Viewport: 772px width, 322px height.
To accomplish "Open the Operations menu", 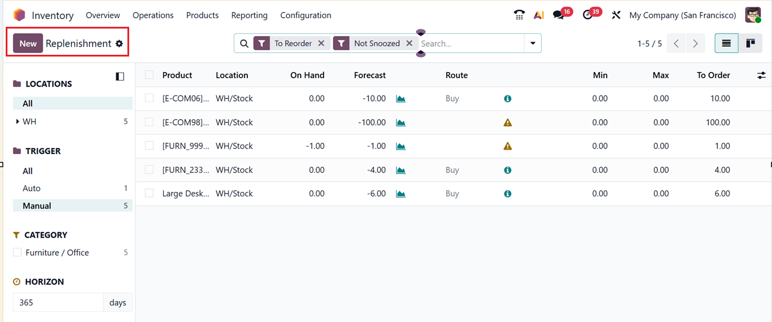I will point(153,15).
